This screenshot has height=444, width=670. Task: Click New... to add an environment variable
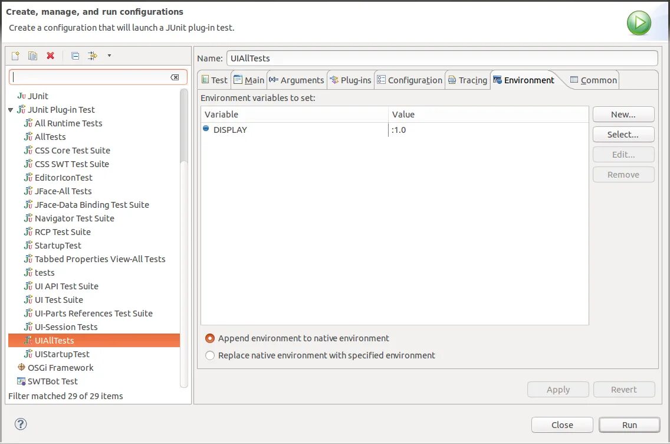tap(623, 115)
